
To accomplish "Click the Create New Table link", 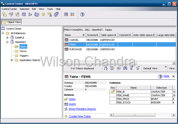I will 80,116.
